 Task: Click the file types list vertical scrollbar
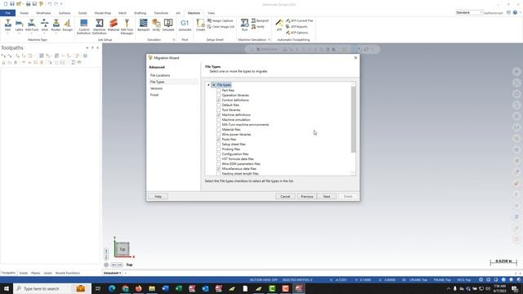pos(354,119)
